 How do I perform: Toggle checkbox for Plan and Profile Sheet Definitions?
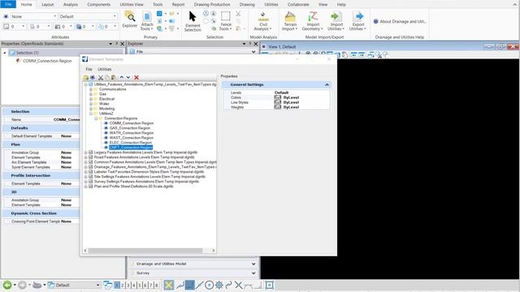90,187
